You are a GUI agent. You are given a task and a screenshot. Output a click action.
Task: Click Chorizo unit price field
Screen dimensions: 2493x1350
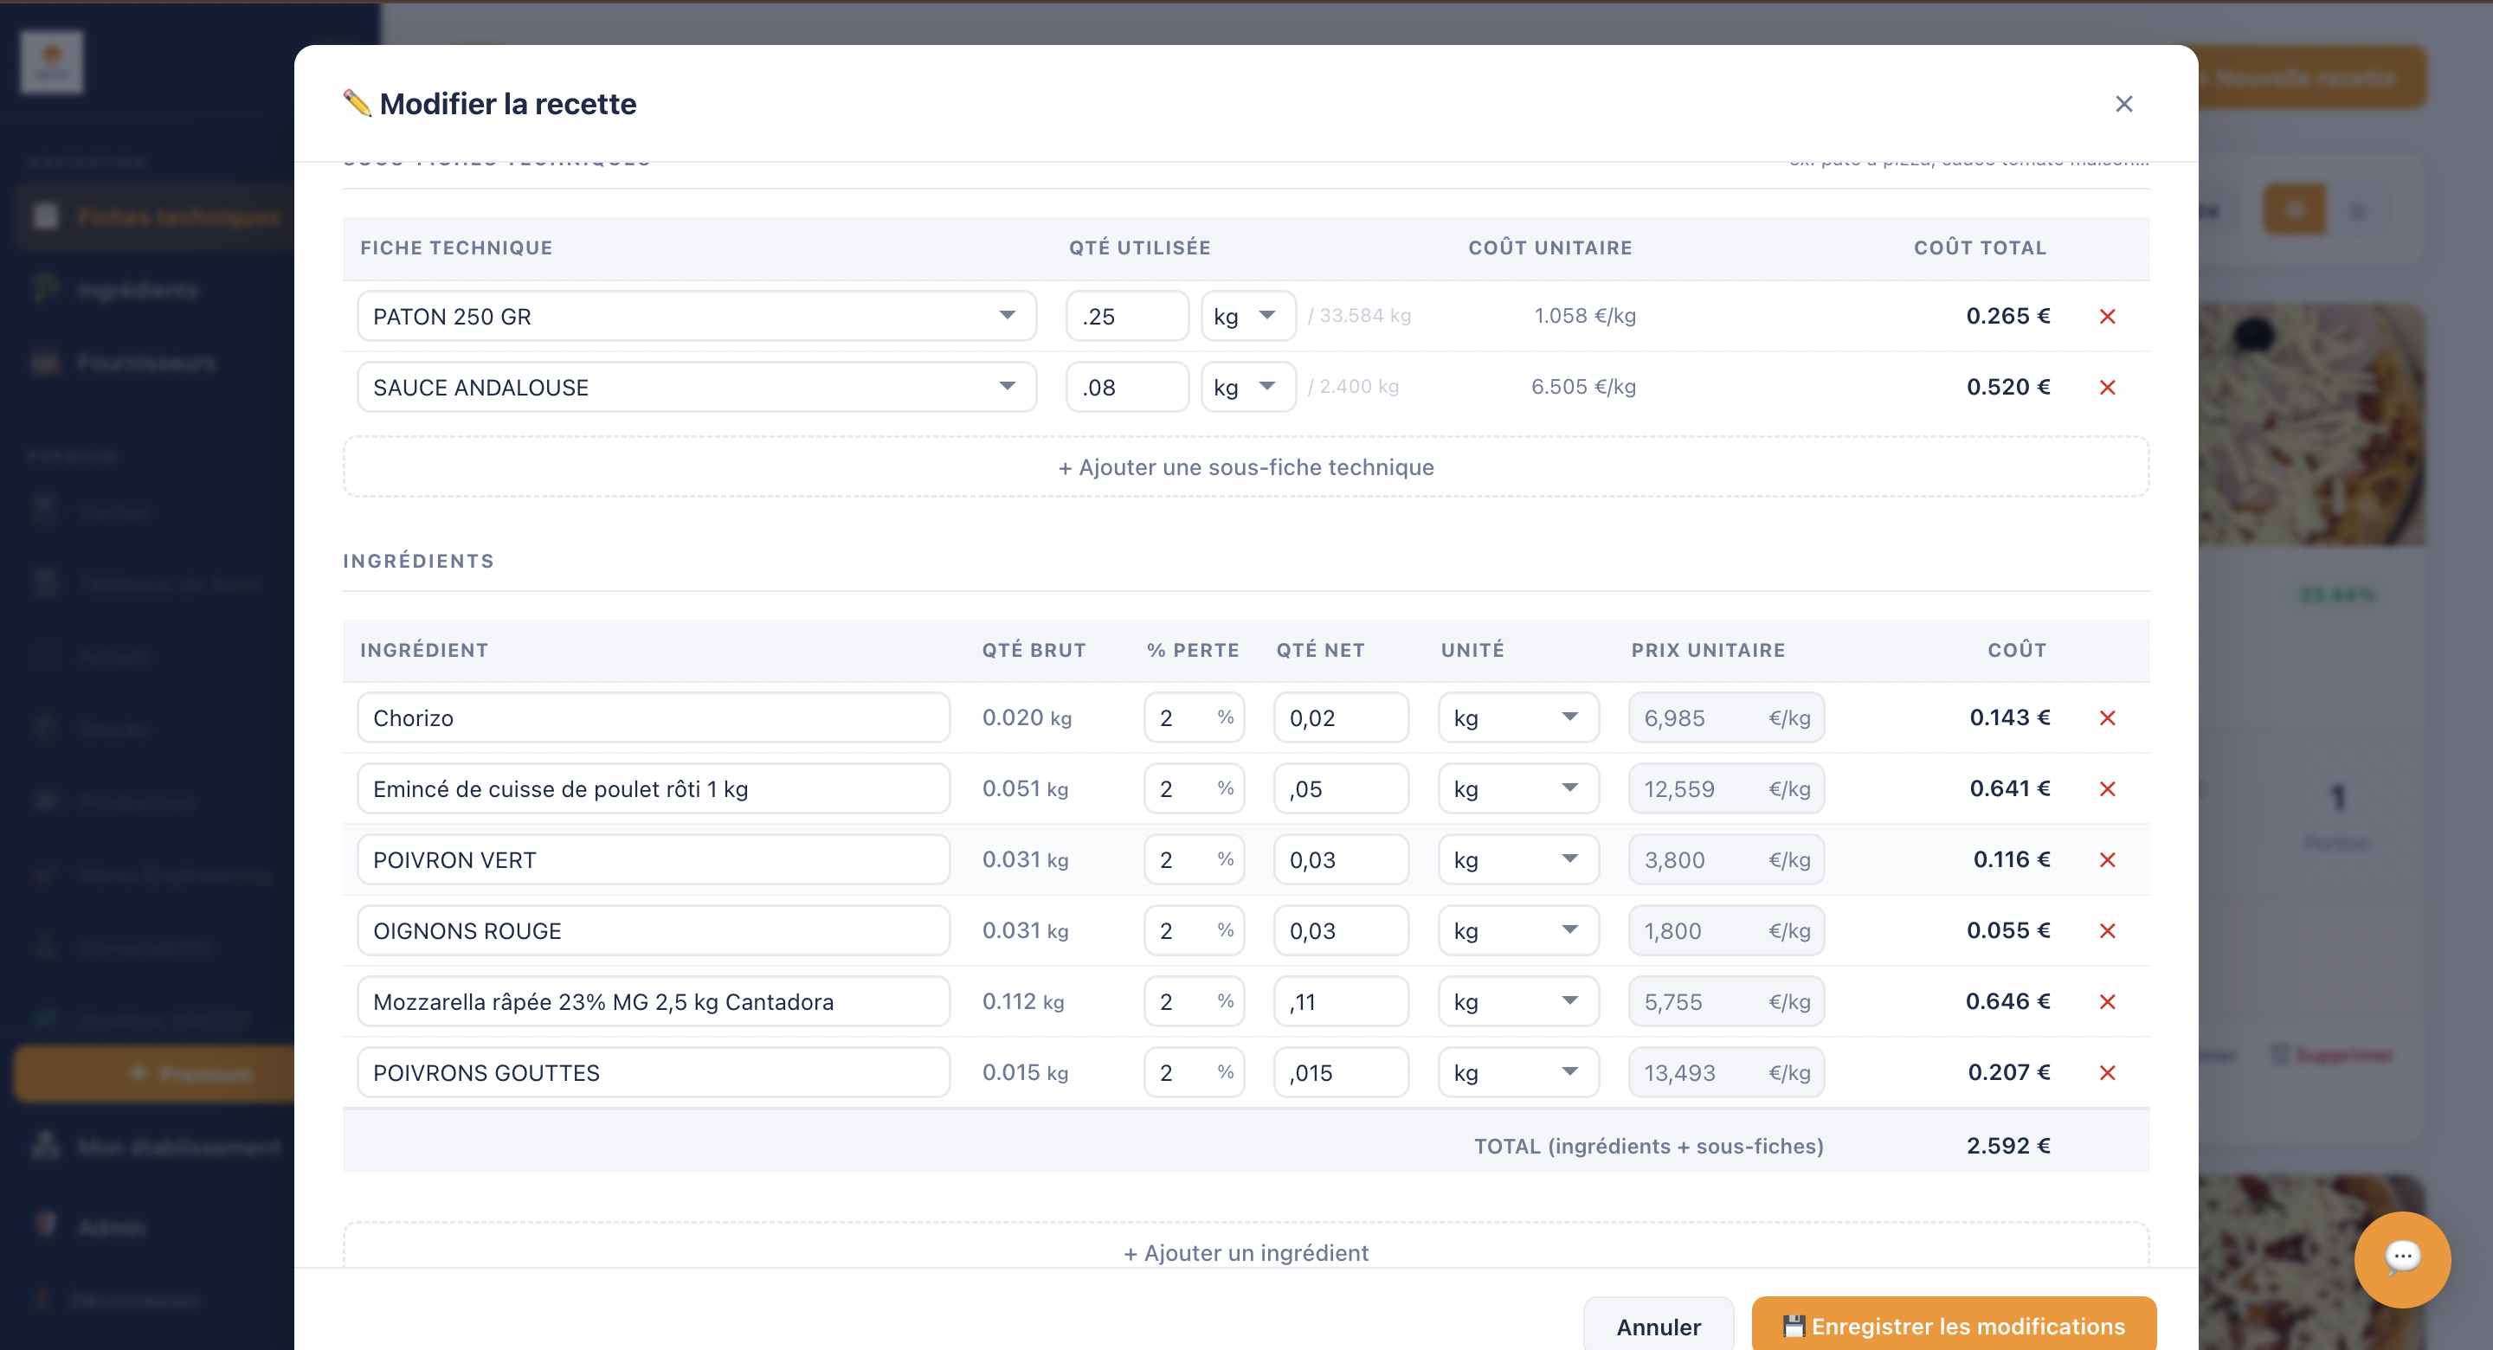[x=1725, y=718]
